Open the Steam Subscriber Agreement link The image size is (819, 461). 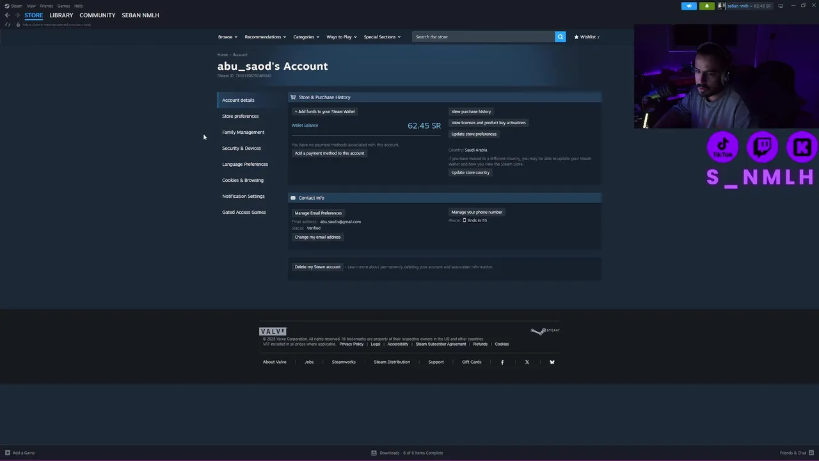[441, 344]
